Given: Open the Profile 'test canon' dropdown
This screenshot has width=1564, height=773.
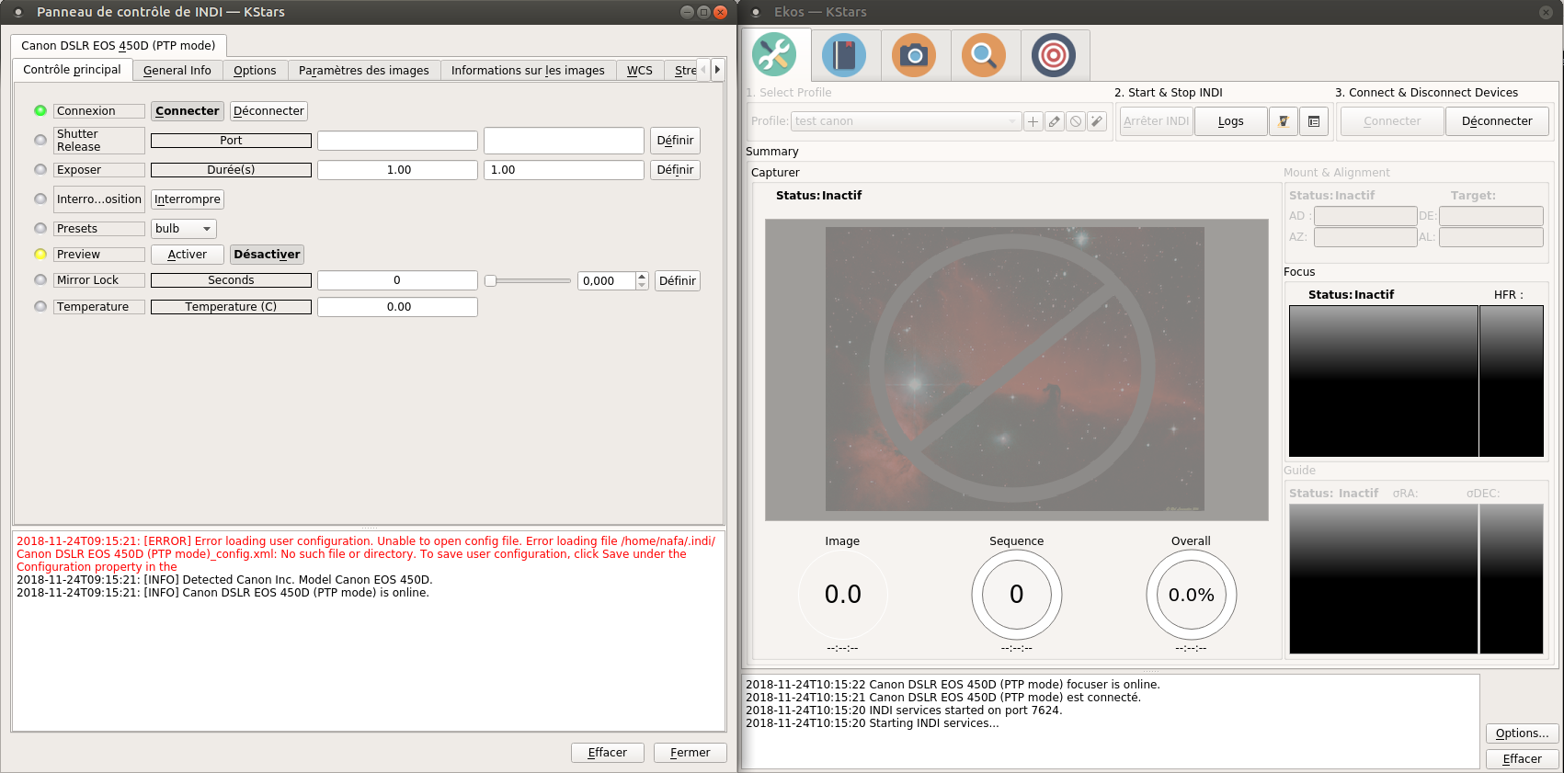Looking at the screenshot, I should click(906, 121).
